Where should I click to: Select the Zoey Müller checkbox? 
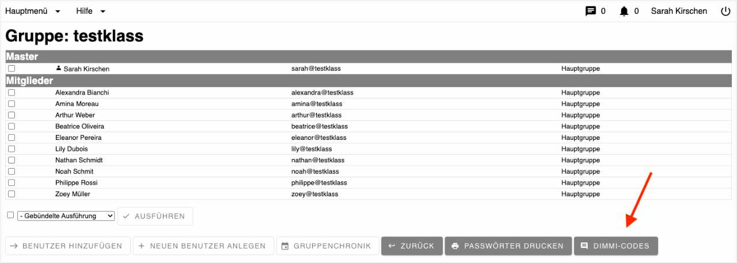(12, 194)
